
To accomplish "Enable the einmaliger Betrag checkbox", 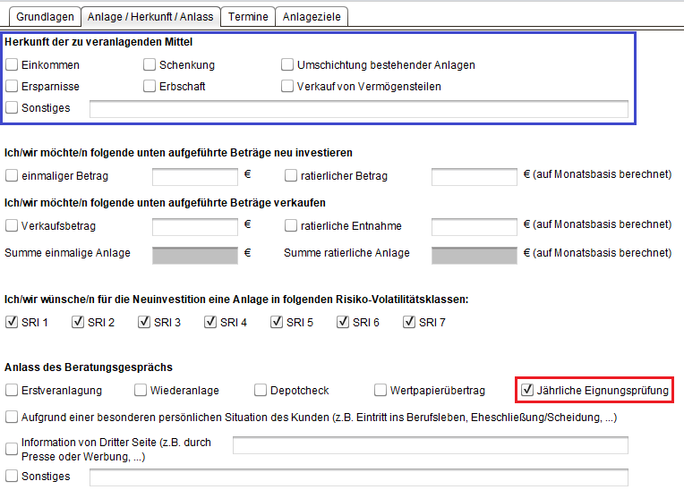I will pyautogui.click(x=12, y=175).
